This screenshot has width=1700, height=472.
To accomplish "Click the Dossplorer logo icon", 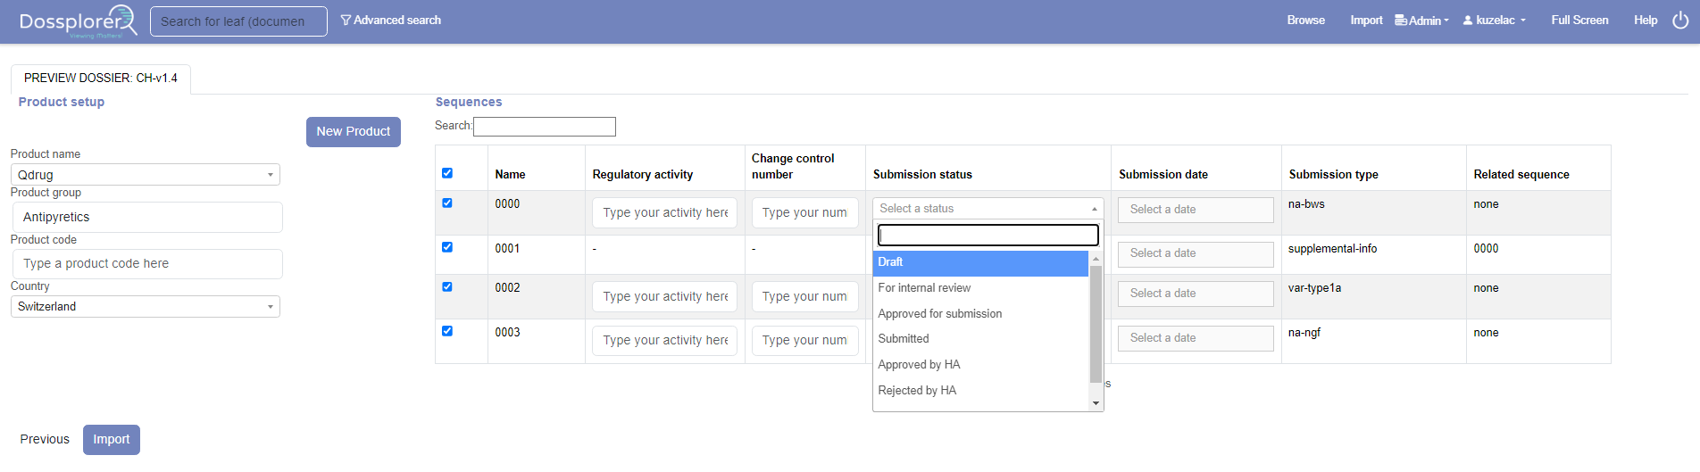I will pyautogui.click(x=78, y=21).
